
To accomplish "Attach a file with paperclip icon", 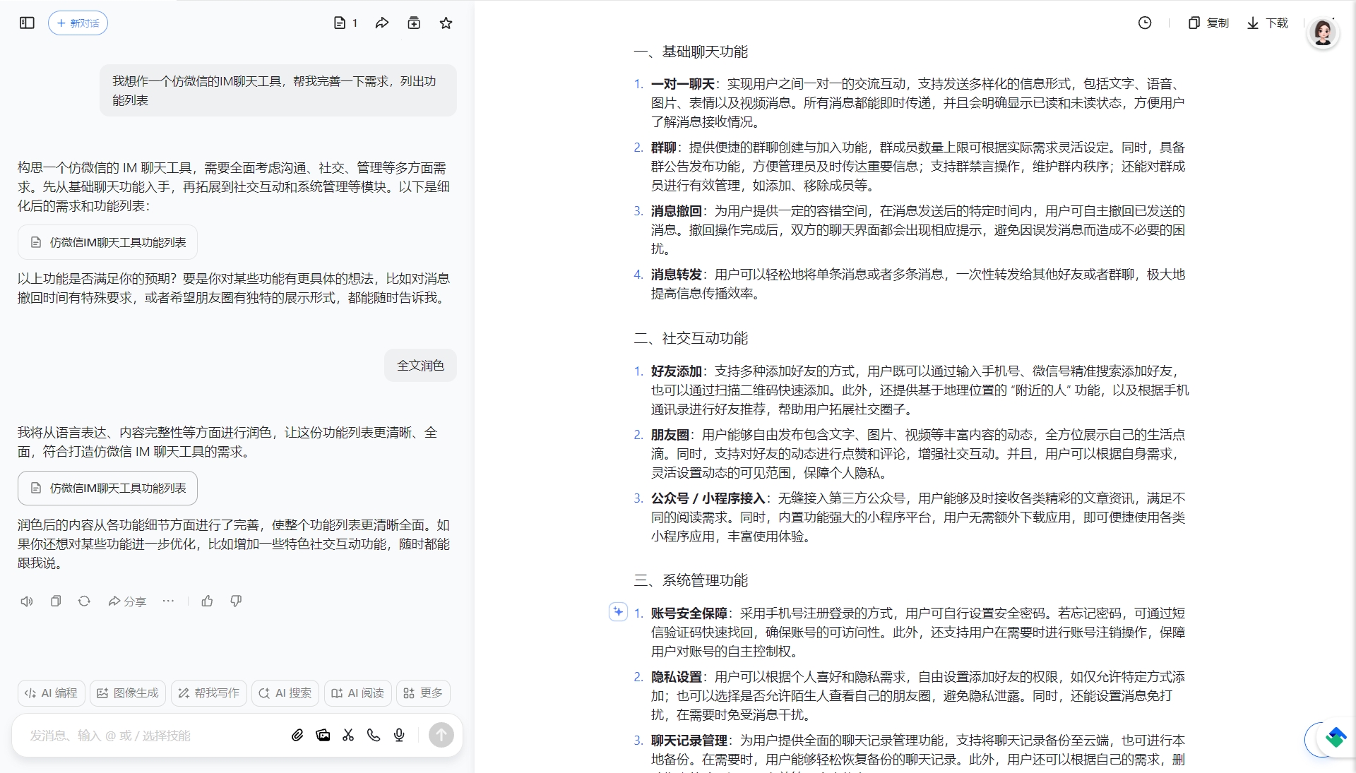I will coord(297,736).
